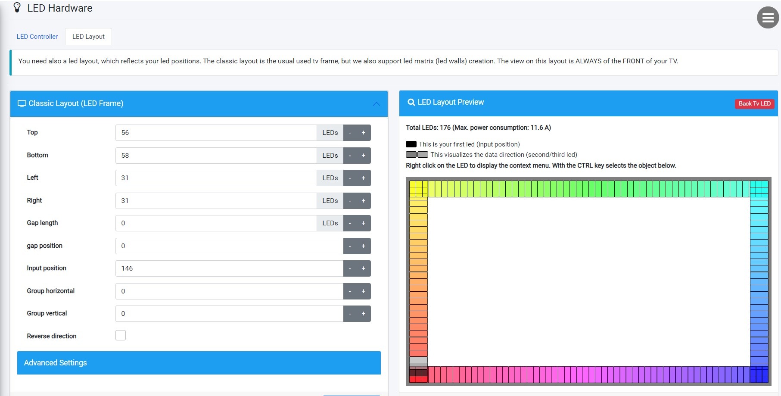Switch to the LED Controller tab
The height and width of the screenshot is (396, 781).
click(x=37, y=37)
